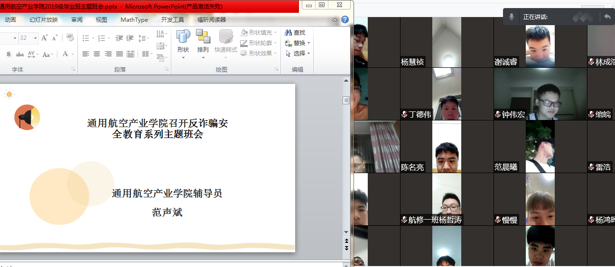Click the reply arrow in speaking bar
The image size is (615, 267).
pos(607,17)
